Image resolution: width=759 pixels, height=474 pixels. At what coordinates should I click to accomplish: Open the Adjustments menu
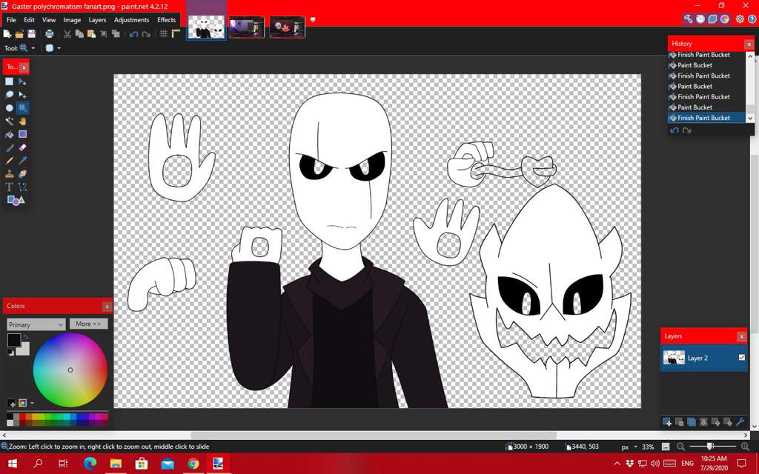(132, 20)
